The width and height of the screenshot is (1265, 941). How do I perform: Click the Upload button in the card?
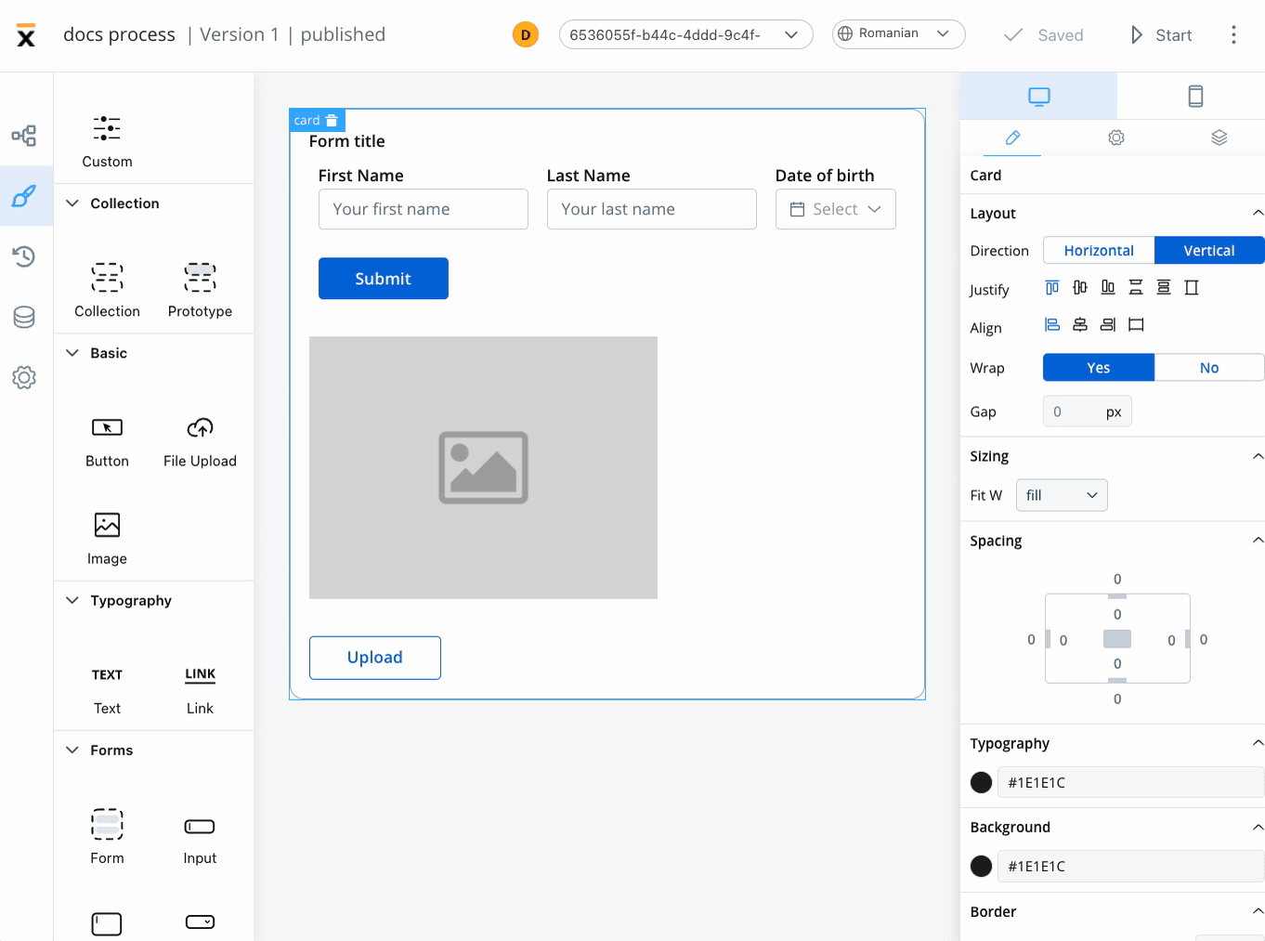coord(374,657)
